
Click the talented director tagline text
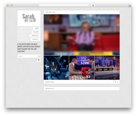click(x=29, y=48)
